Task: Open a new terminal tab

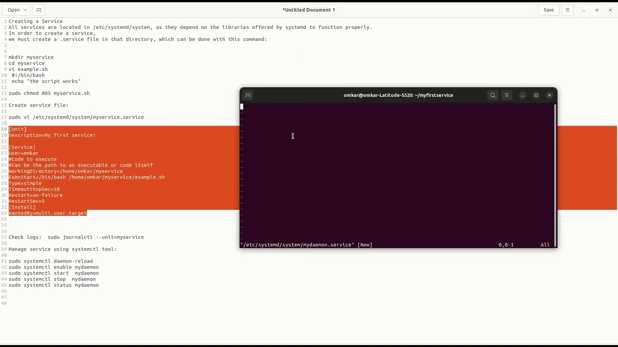Action: point(248,95)
